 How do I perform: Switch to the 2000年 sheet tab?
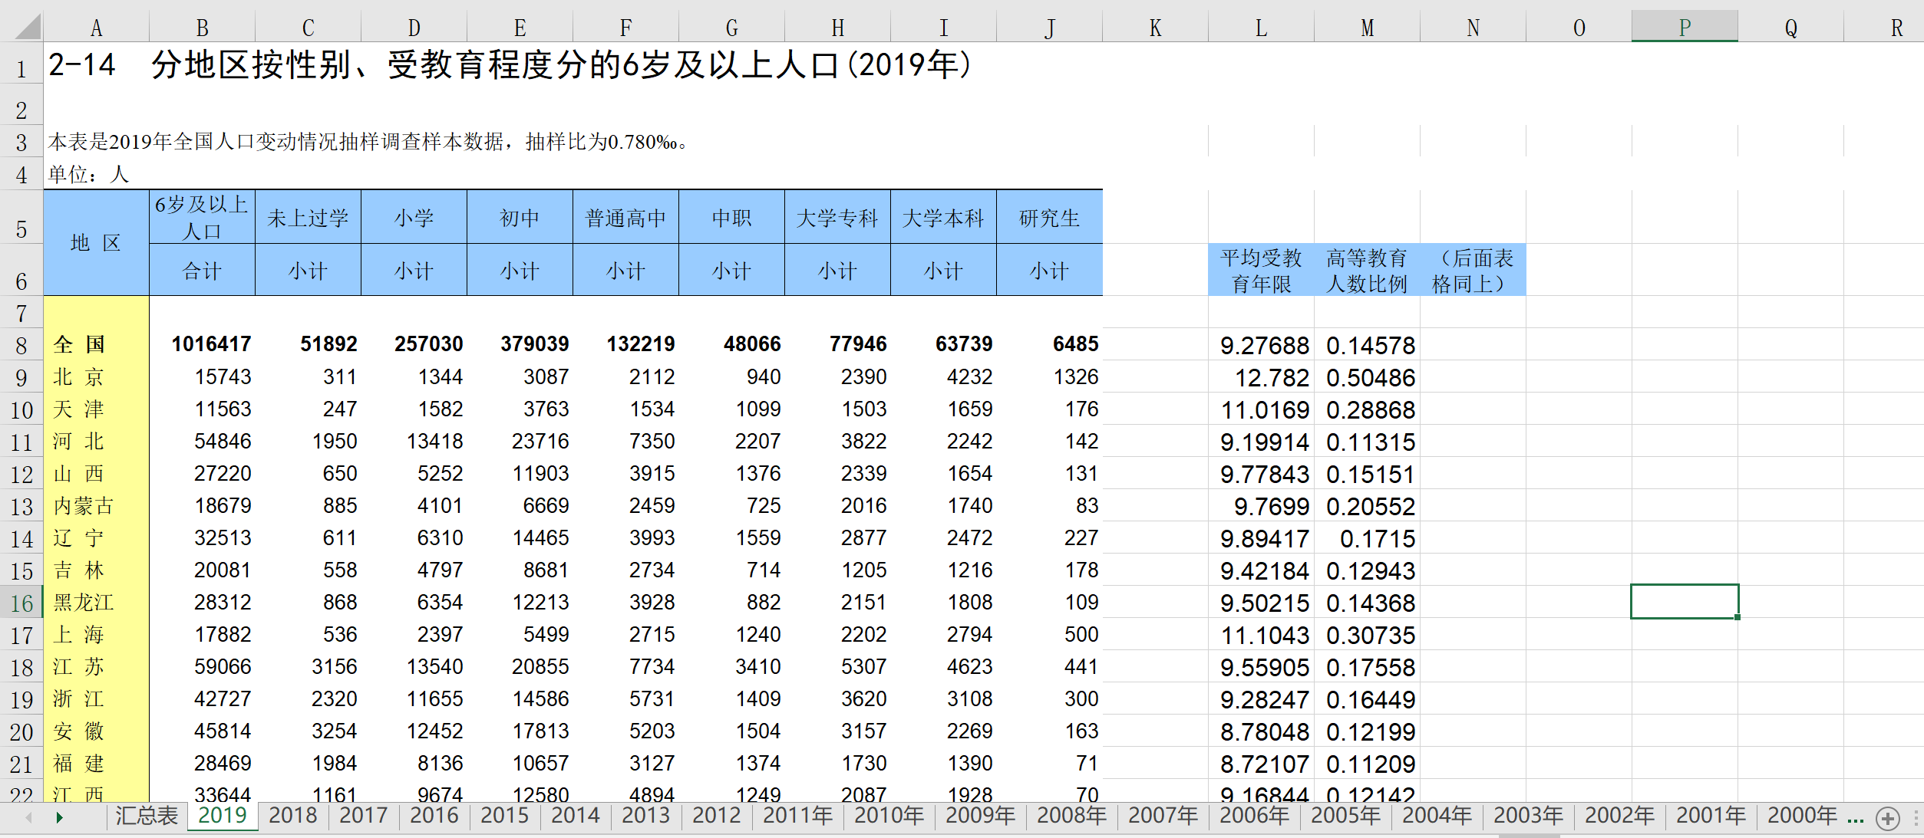(1802, 815)
